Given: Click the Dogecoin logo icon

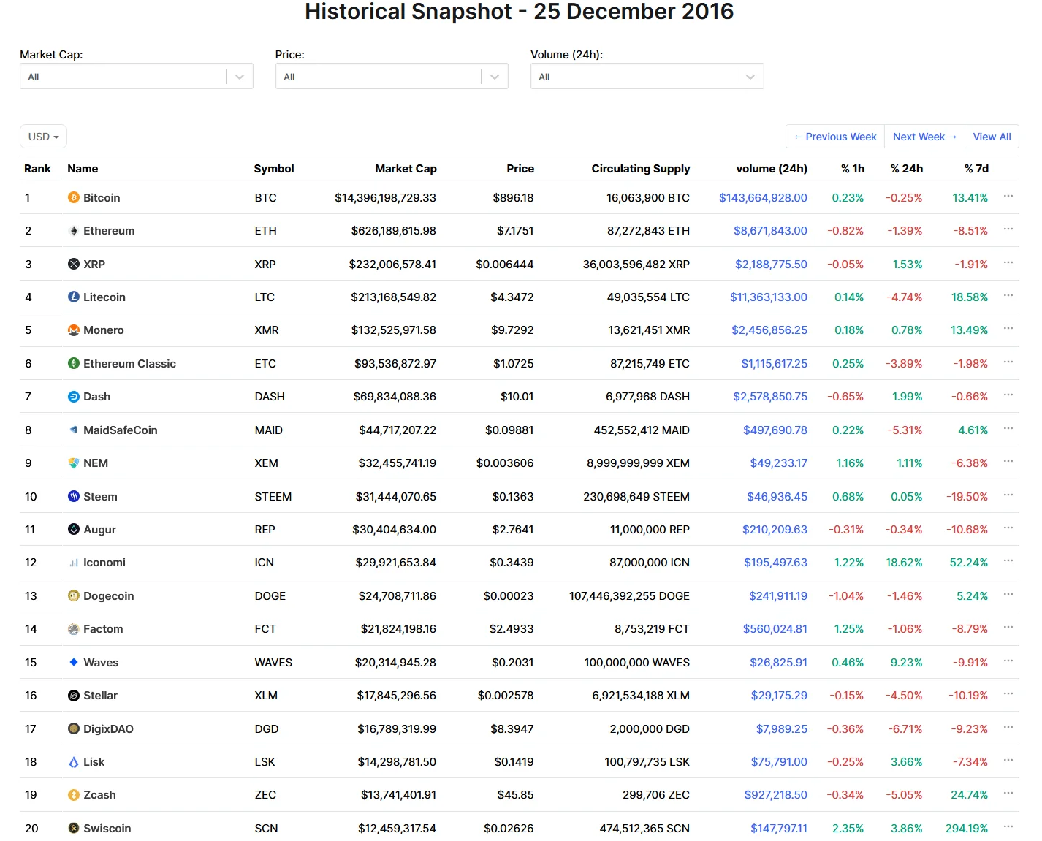Looking at the screenshot, I should pos(74,595).
